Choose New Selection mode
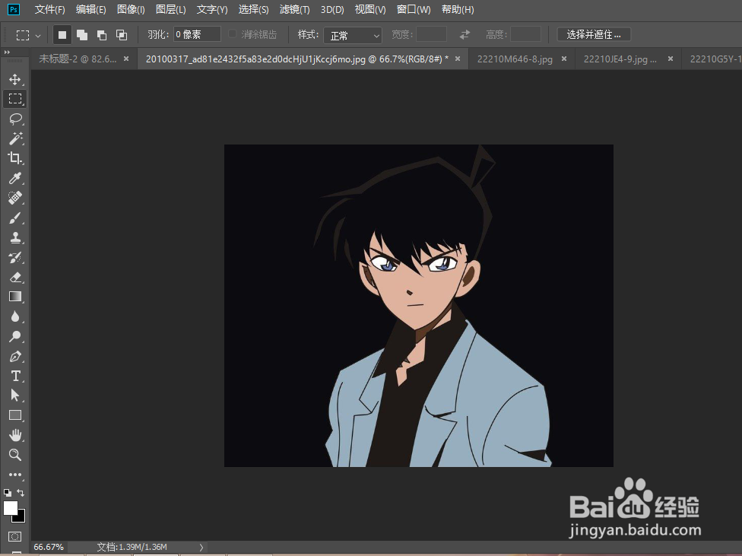This screenshot has height=556, width=742. coord(62,34)
